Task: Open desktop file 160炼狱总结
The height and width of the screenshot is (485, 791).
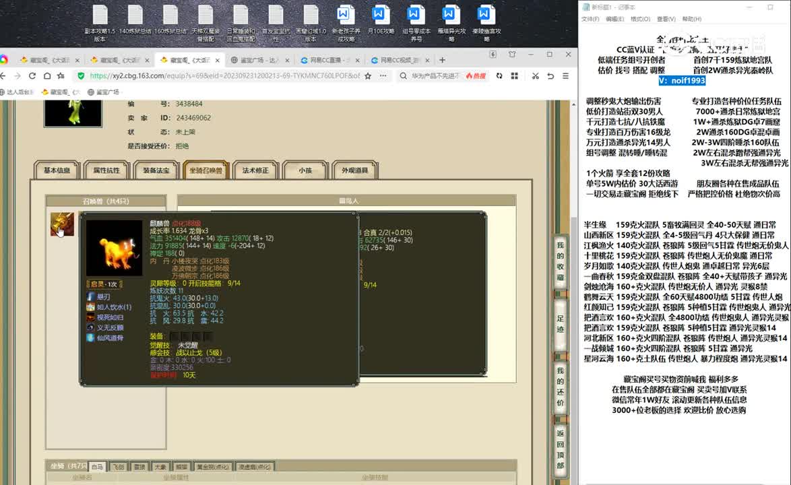Action: tap(170, 20)
